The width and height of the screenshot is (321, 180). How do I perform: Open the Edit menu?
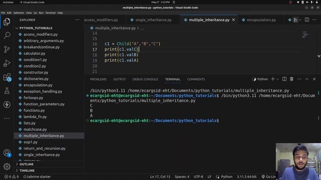coord(9,12)
